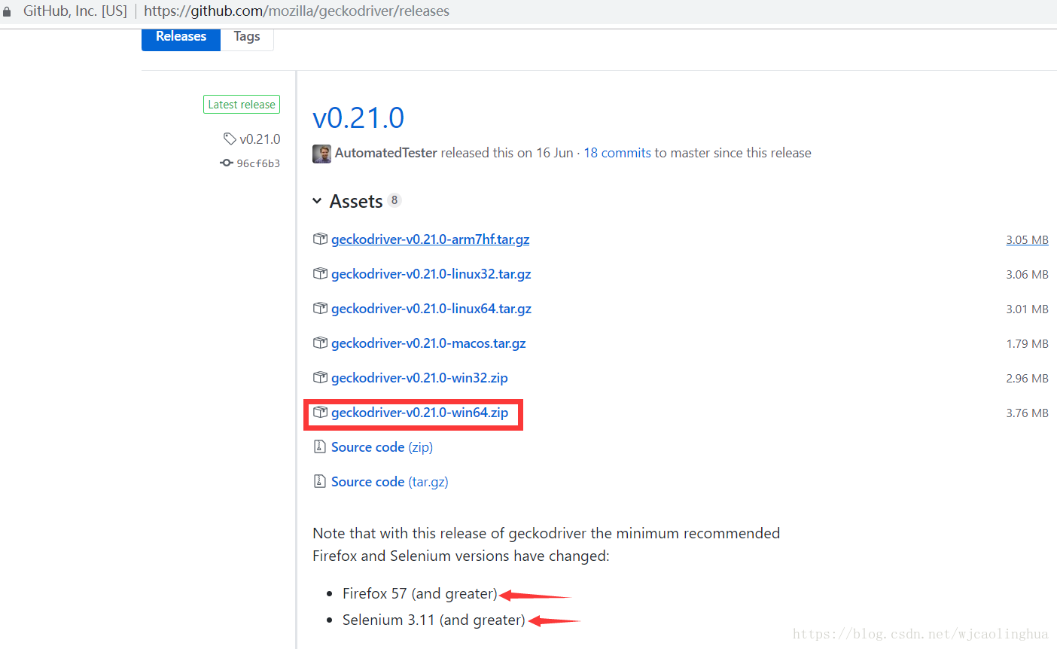The image size is (1057, 649).
Task: Download geckodriver-v0.21.0-win32.zip
Action: tap(419, 378)
